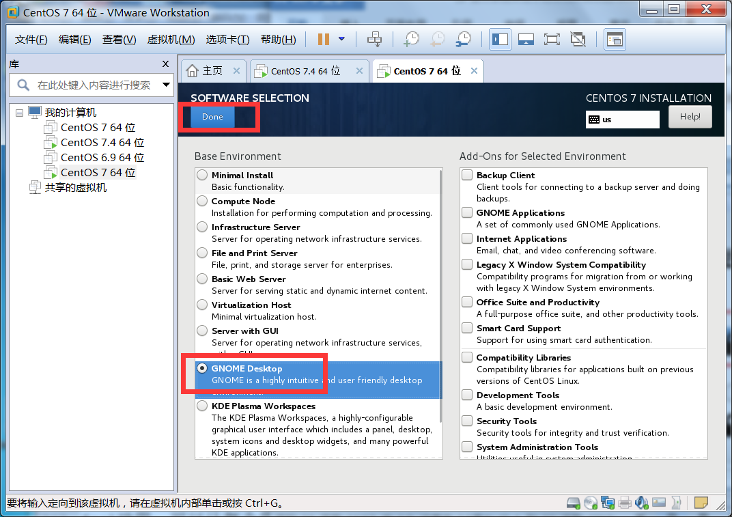Enable Legacy X Window System Compatibility
This screenshot has width=732, height=517.
point(467,264)
